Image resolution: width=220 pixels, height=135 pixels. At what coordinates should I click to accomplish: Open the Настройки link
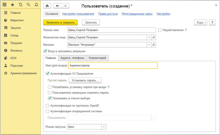[163, 14]
